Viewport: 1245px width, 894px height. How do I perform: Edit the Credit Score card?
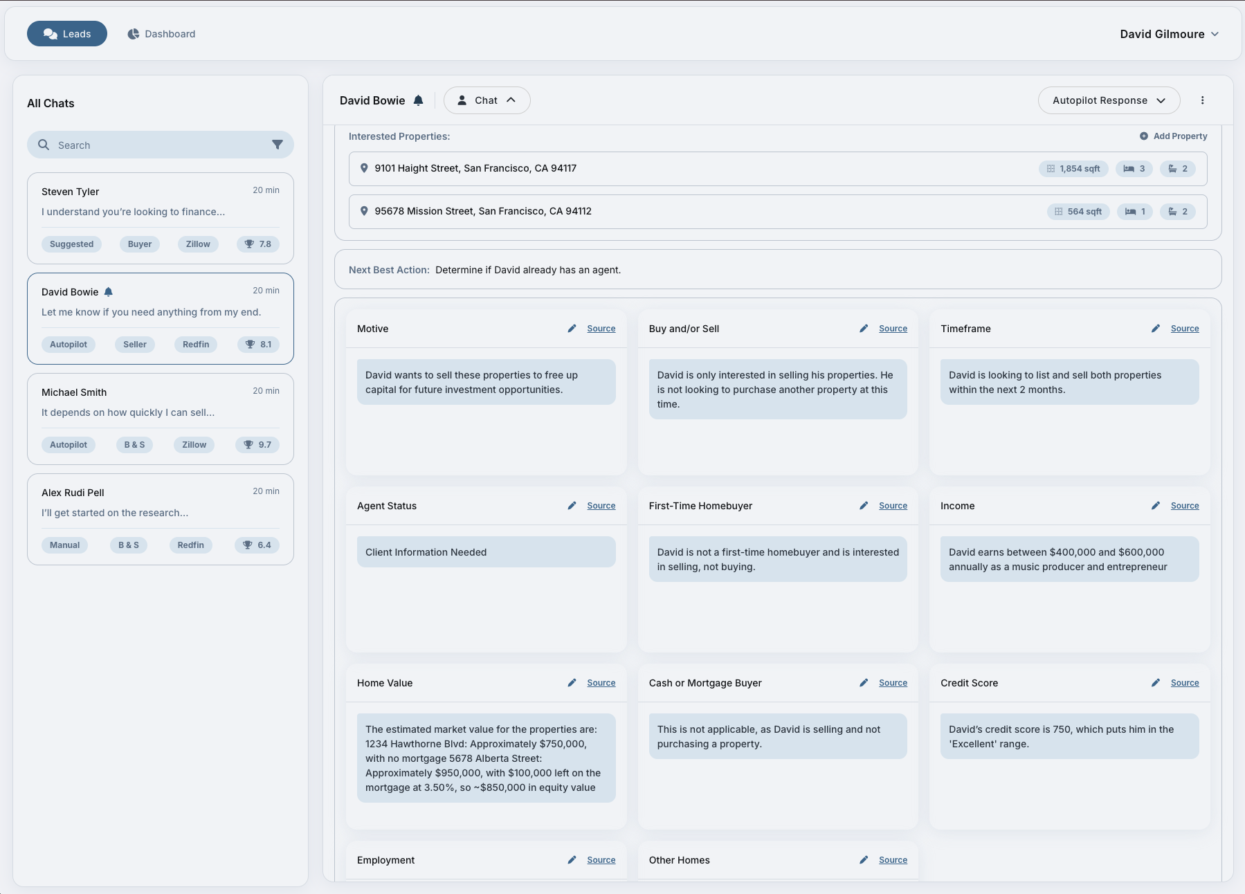pyautogui.click(x=1155, y=683)
